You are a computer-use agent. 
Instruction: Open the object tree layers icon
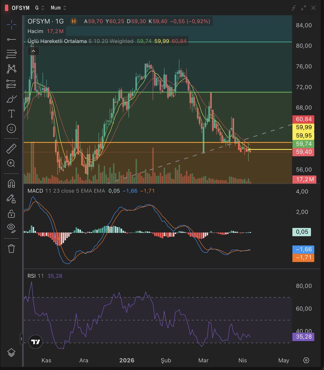click(11, 352)
